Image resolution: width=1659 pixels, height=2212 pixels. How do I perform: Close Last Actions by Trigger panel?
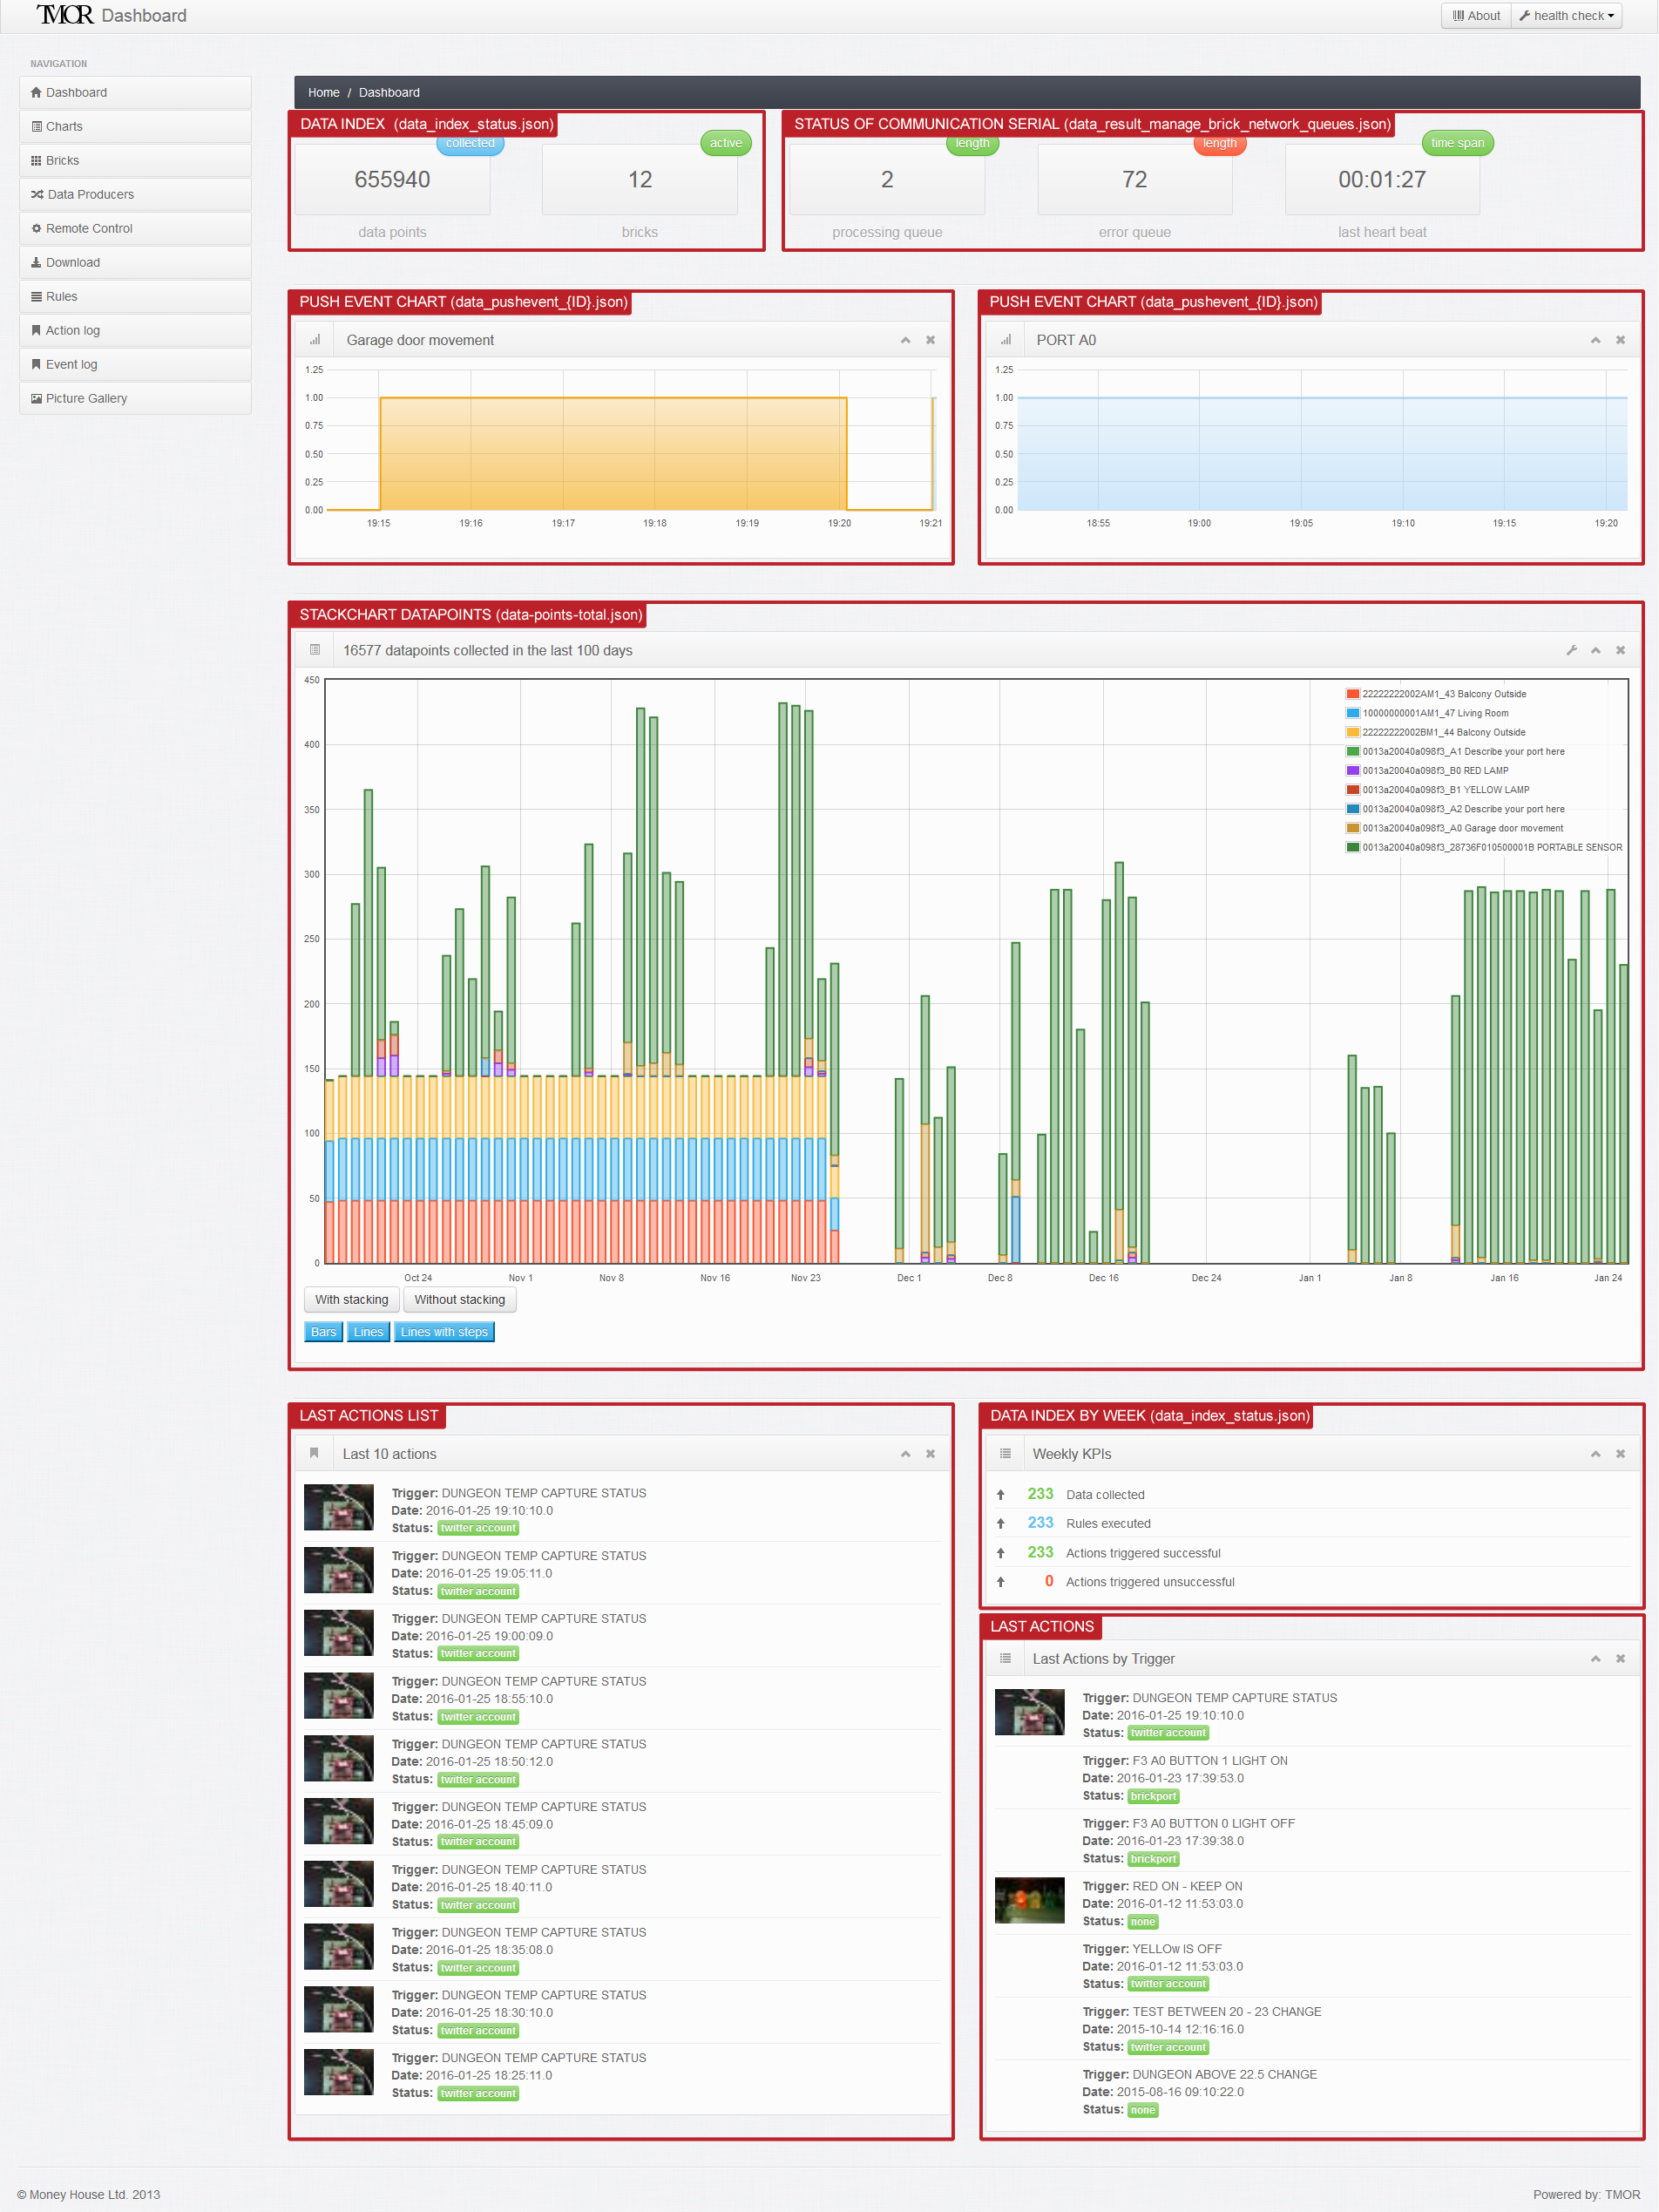pyautogui.click(x=1620, y=1659)
